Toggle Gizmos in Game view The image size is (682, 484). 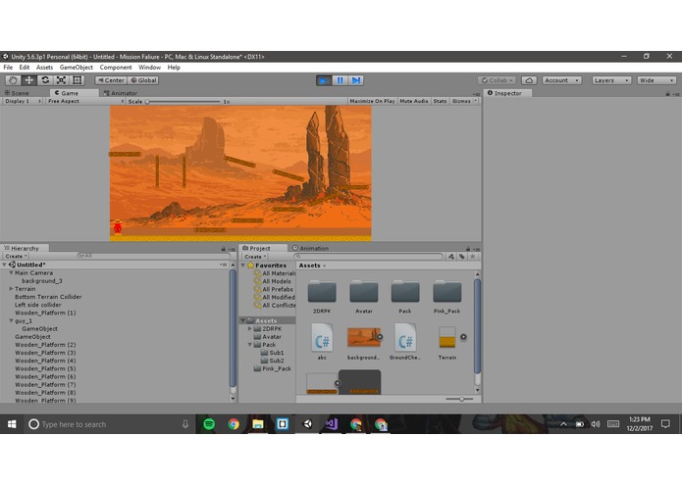click(461, 101)
